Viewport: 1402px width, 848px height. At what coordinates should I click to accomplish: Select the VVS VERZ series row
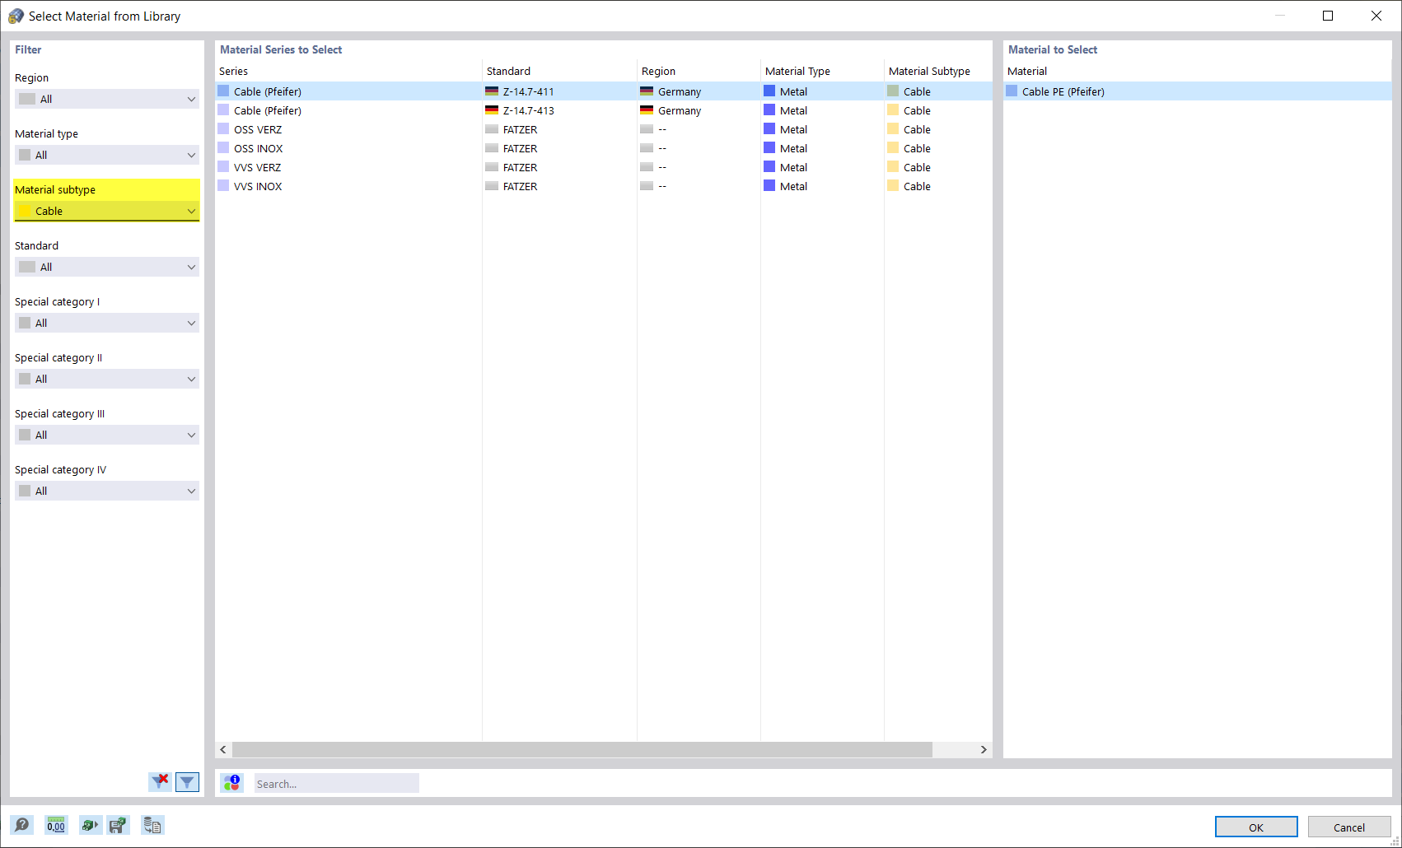tap(604, 167)
